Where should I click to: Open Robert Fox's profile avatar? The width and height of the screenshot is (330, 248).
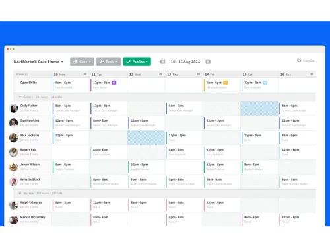[14, 152]
